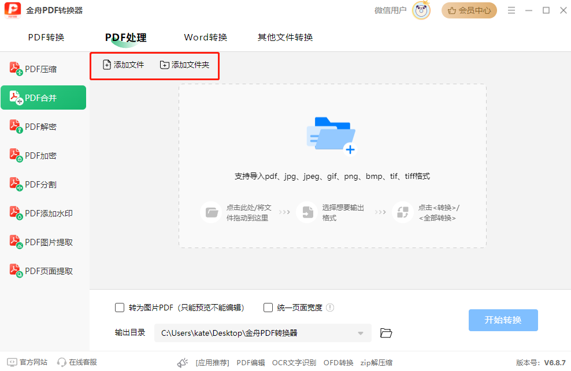The image size is (571, 371).
Task: Maximize the window
Action: [x=546, y=10]
